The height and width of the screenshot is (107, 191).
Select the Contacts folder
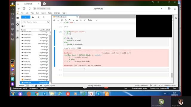click(35, 38)
